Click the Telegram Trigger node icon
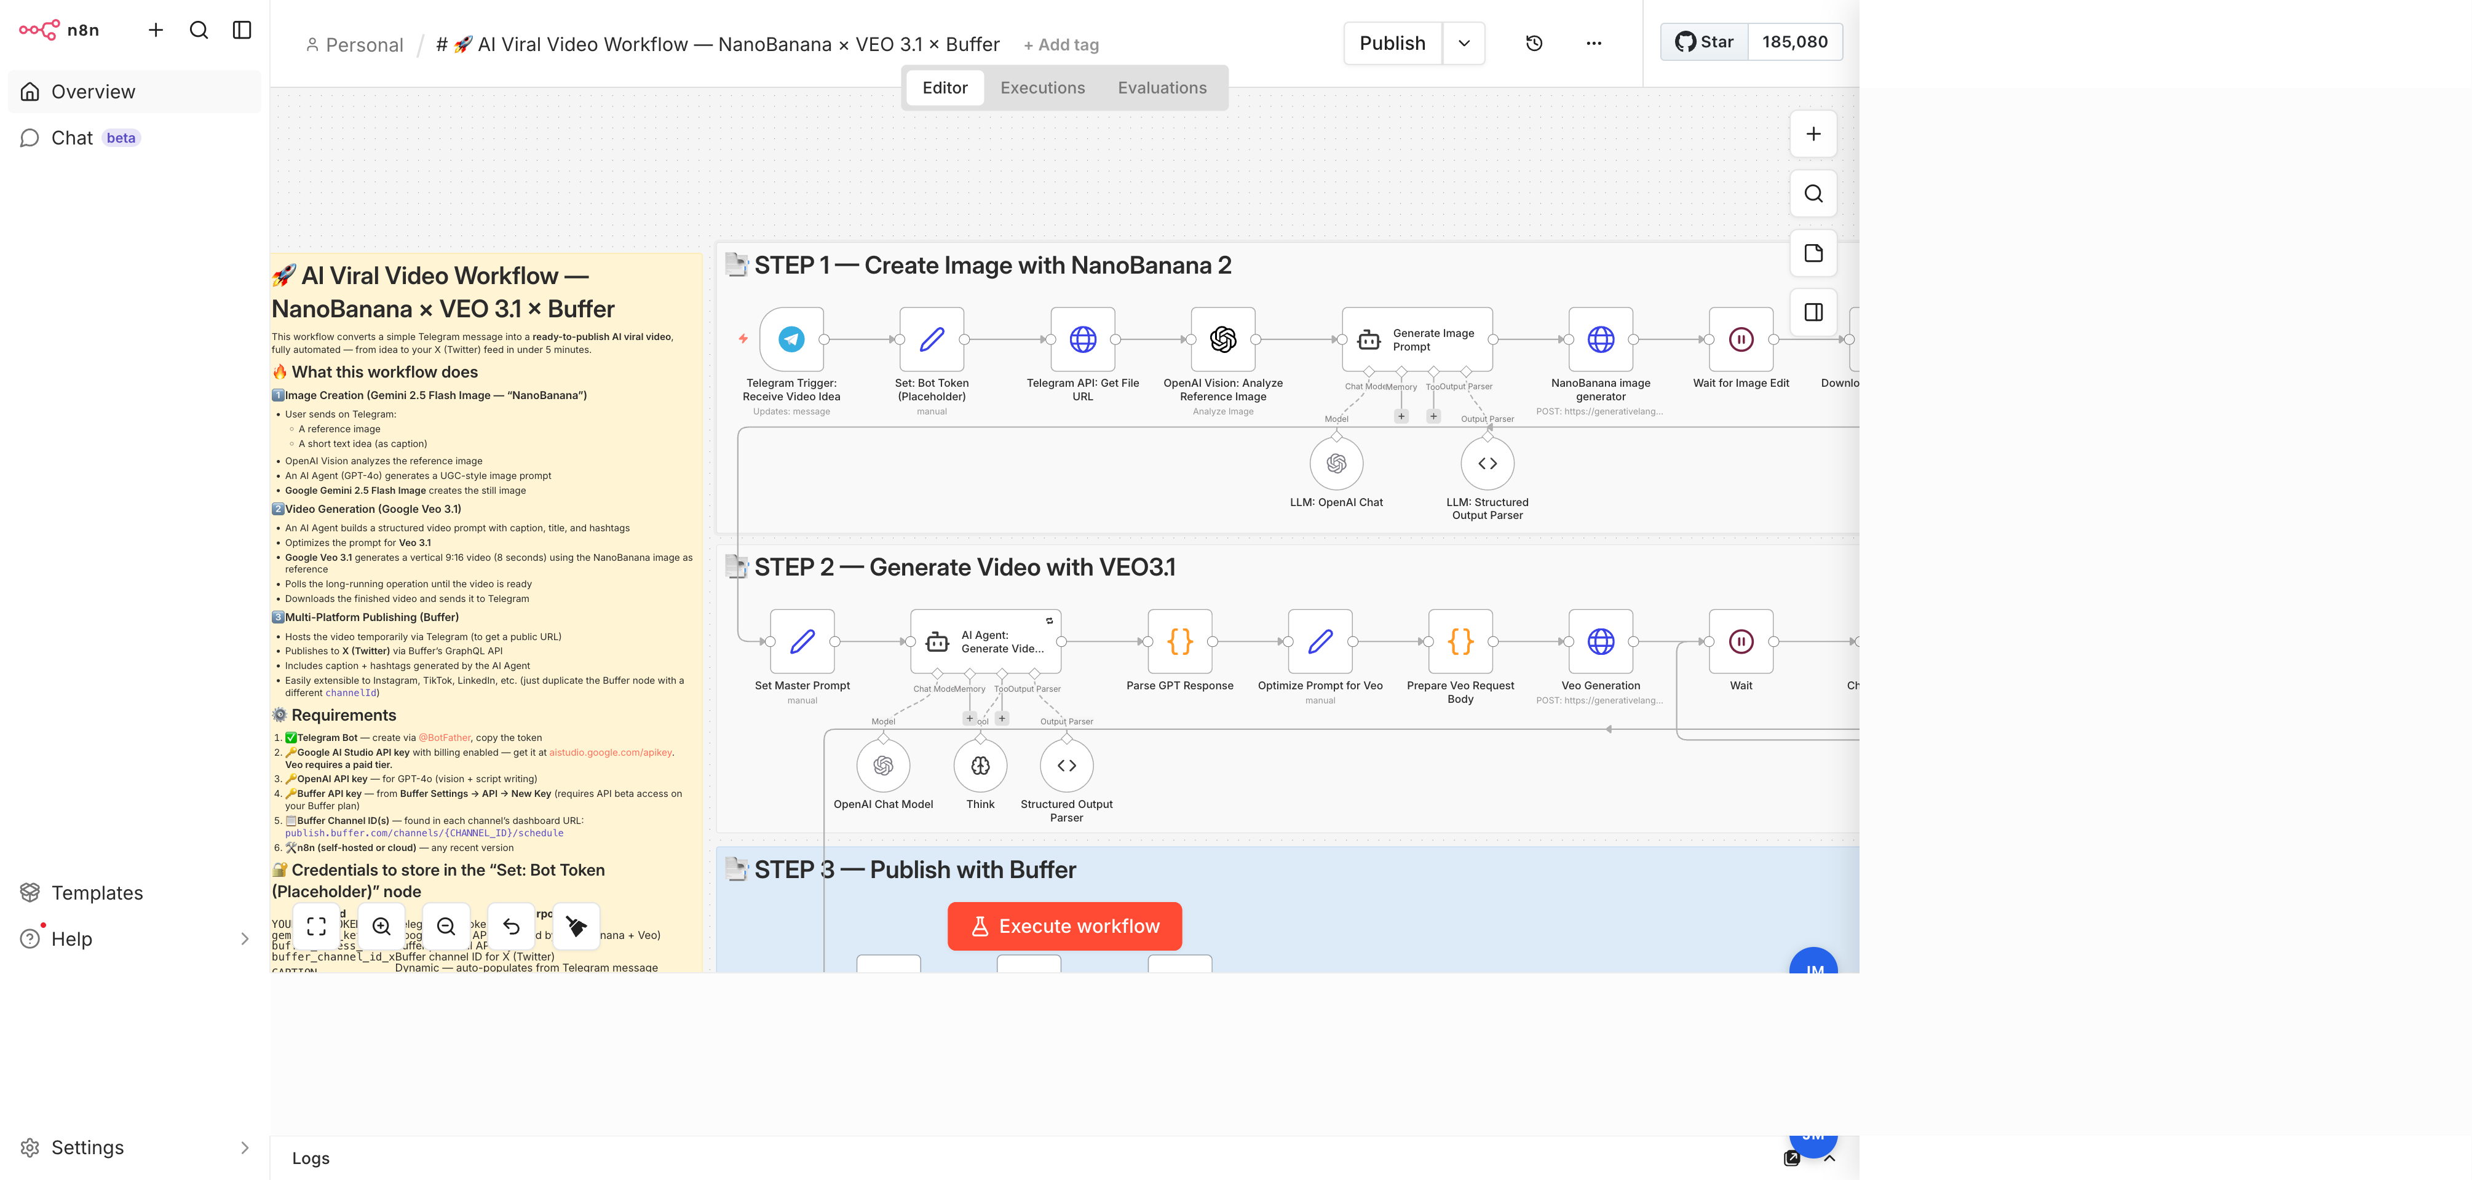This screenshot has height=1180, width=2472. click(791, 339)
